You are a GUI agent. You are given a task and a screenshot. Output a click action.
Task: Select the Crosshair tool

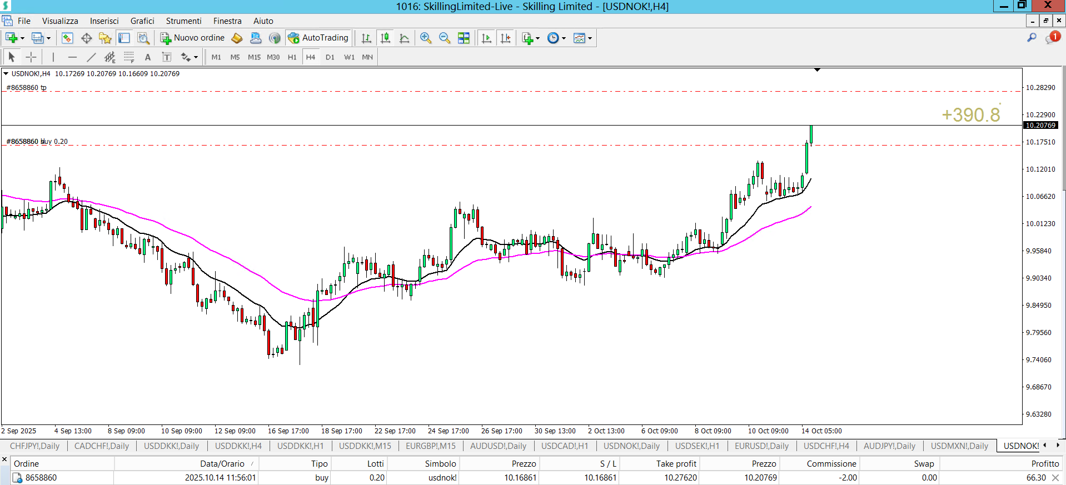31,57
